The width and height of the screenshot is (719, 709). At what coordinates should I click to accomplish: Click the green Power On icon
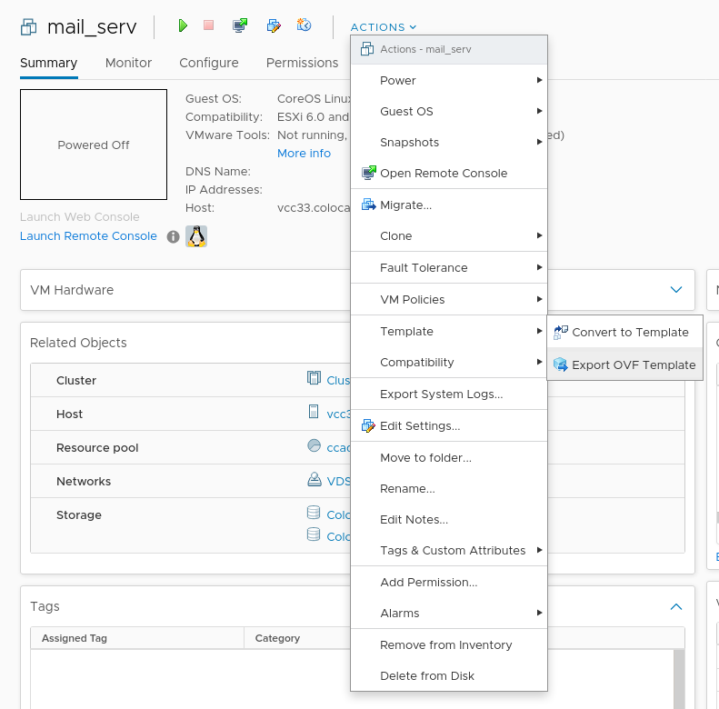[183, 25]
